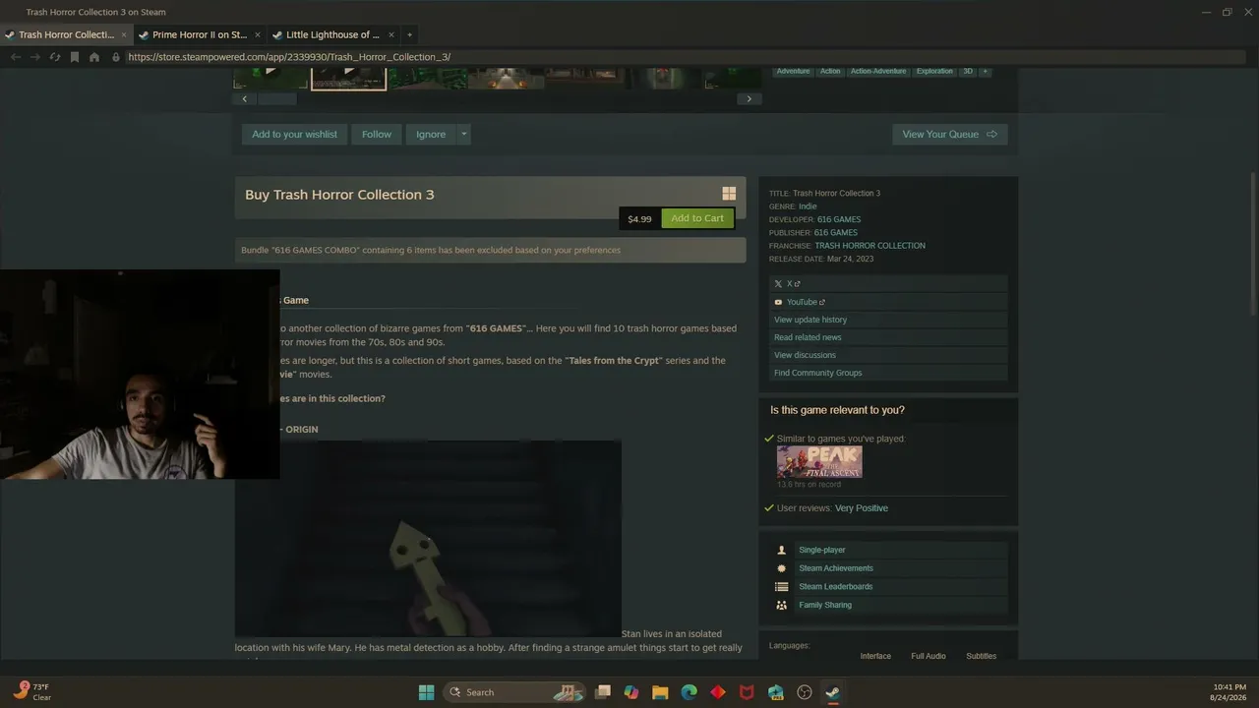The width and height of the screenshot is (1259, 708).
Task: Open Task View on the taskbar
Action: tap(603, 692)
